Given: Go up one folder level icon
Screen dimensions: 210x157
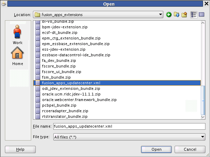Looking at the screenshot, I should click(176, 14).
